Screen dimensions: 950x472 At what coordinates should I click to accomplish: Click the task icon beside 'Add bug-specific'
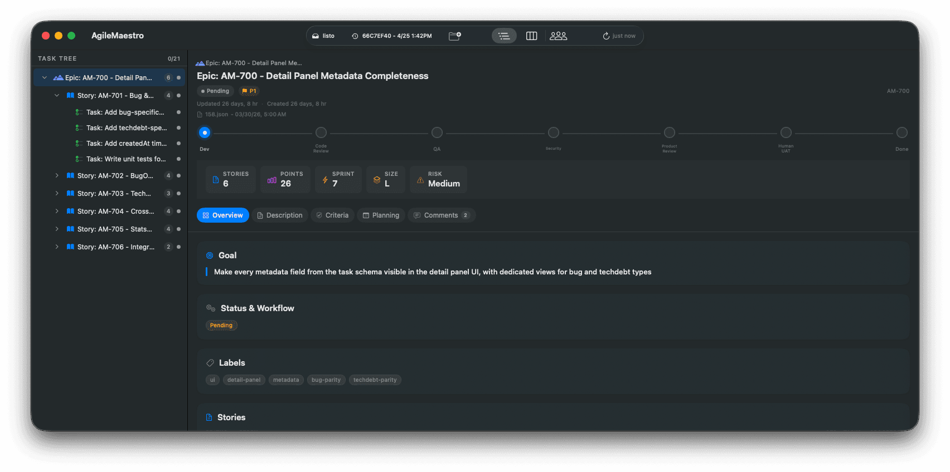pos(79,112)
